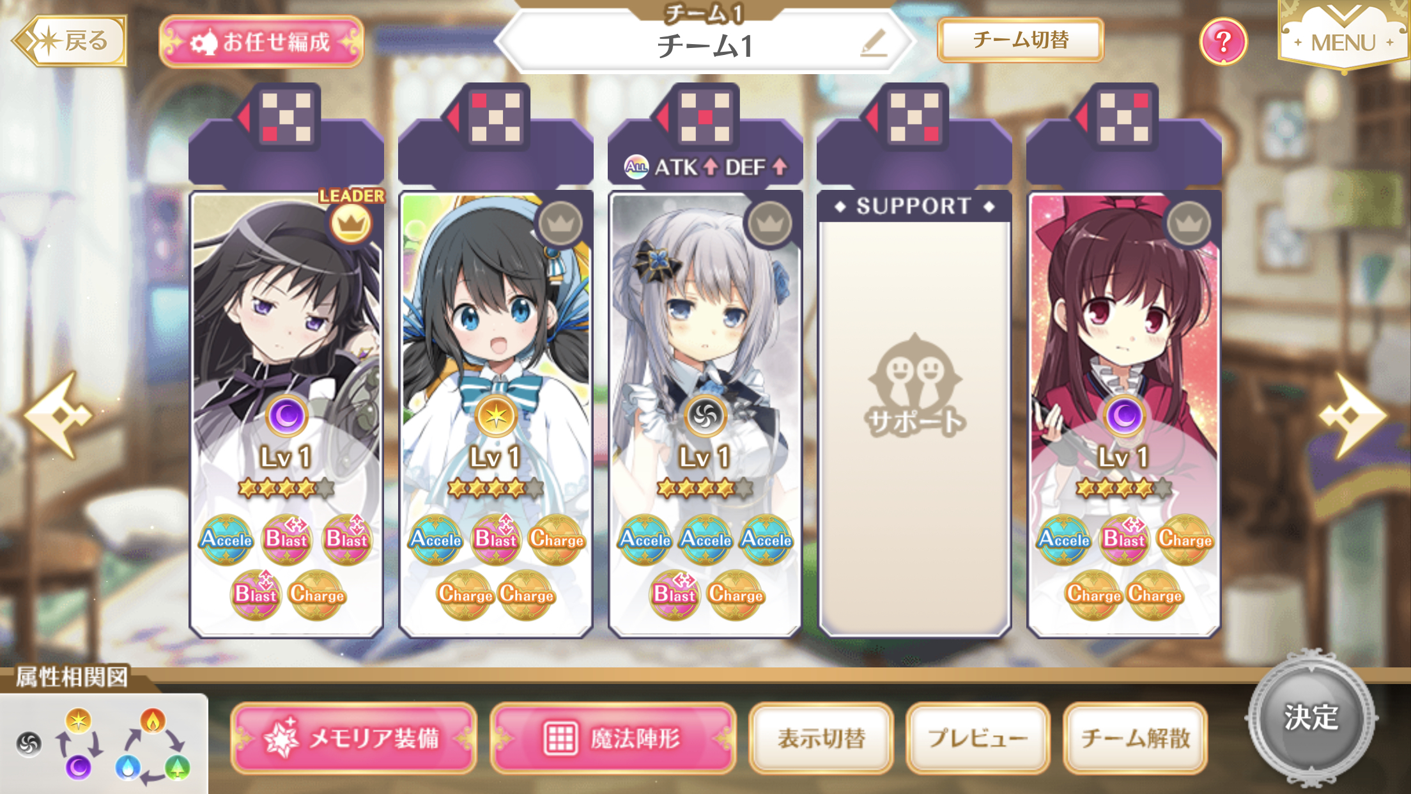Go to the previous team with left arrow
The height and width of the screenshot is (794, 1411).
(59, 416)
